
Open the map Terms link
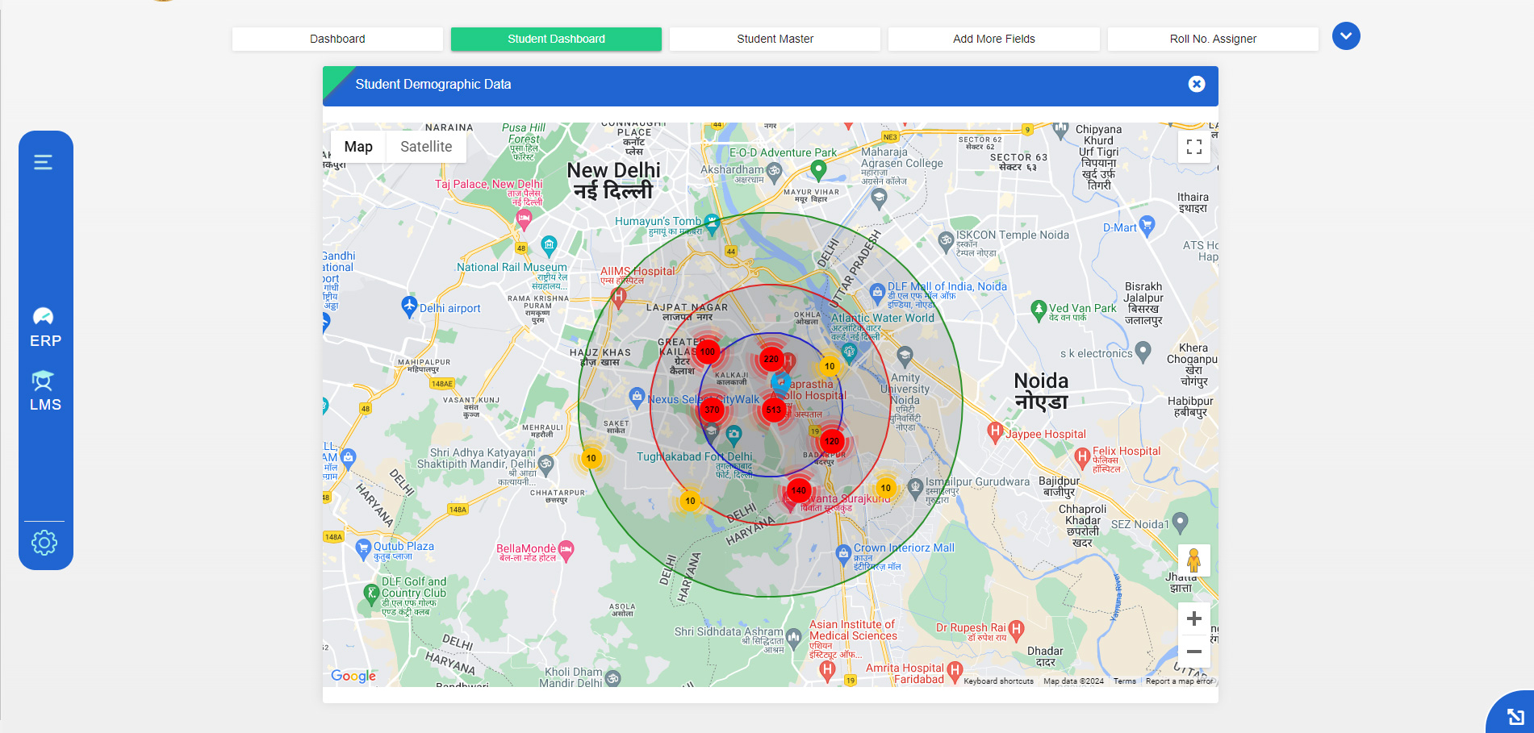pos(1125,681)
